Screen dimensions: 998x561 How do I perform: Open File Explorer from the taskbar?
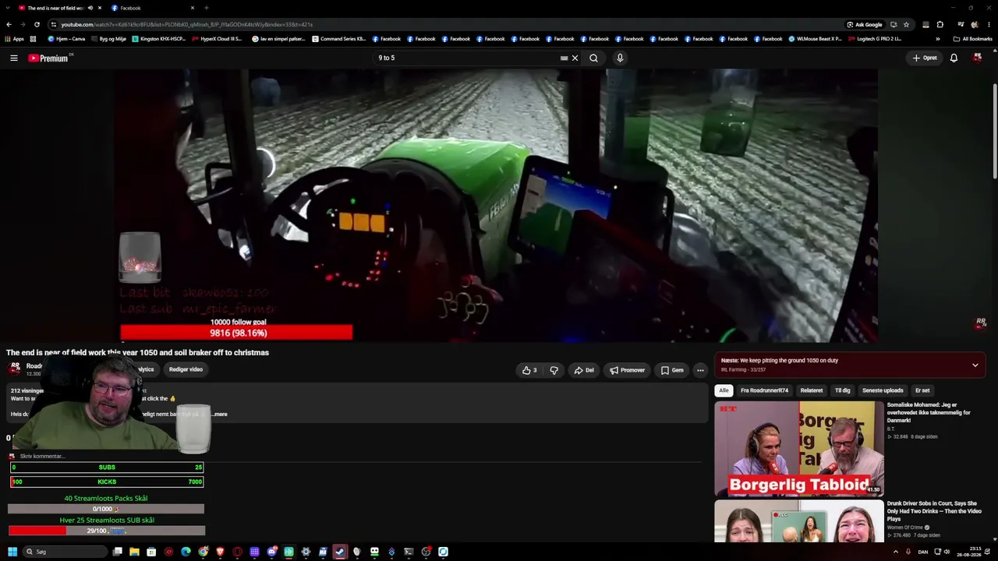click(134, 552)
